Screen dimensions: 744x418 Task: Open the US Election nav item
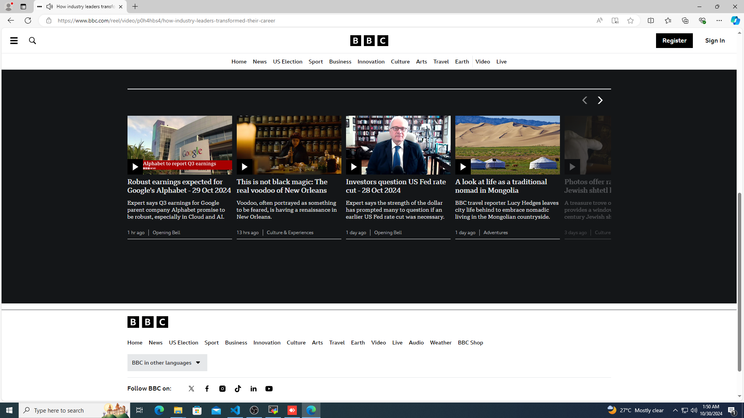[288, 62]
